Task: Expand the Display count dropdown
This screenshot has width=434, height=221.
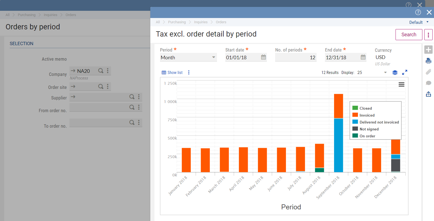Action: [x=385, y=73]
